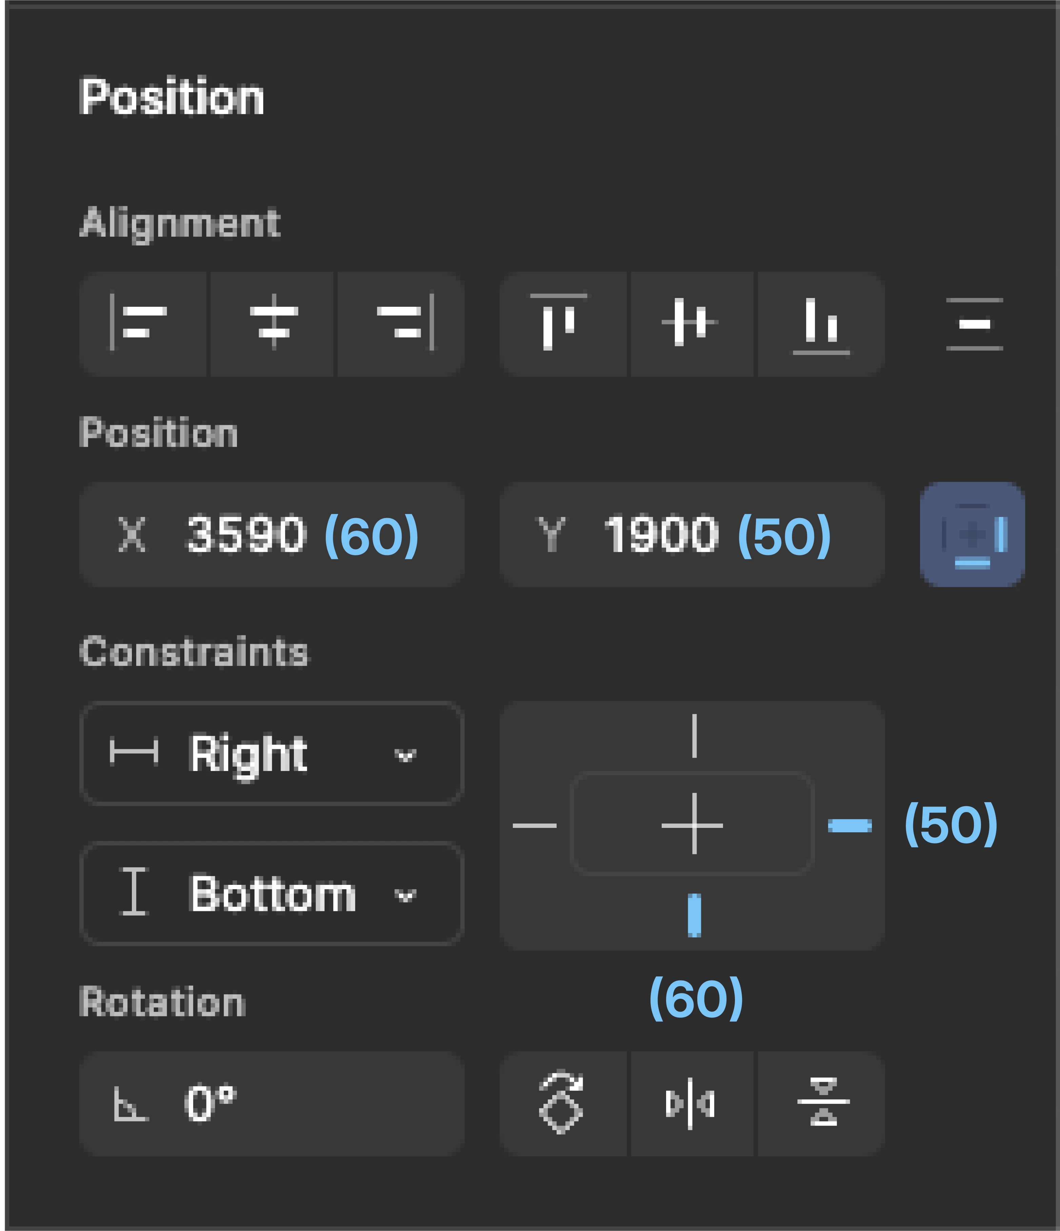Select align vertical centers icon
The height and width of the screenshot is (1231, 1060).
[x=692, y=324]
